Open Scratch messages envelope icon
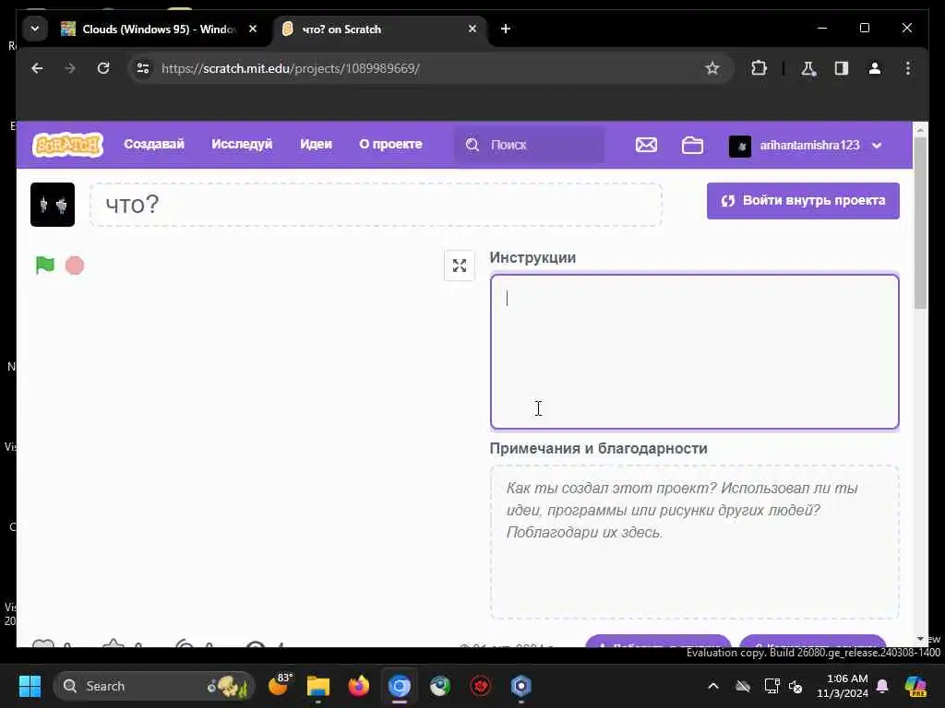This screenshot has height=708, width=945. [x=646, y=145]
